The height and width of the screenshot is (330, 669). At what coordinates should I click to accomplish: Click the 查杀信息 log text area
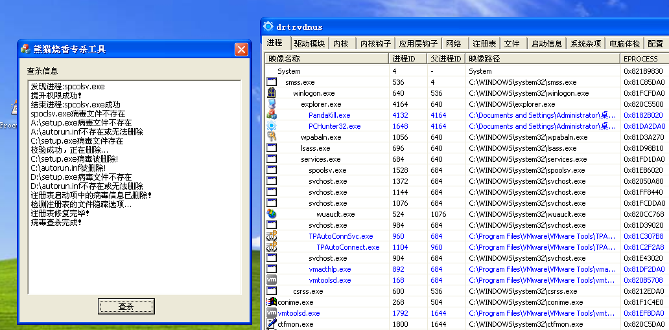[134, 187]
